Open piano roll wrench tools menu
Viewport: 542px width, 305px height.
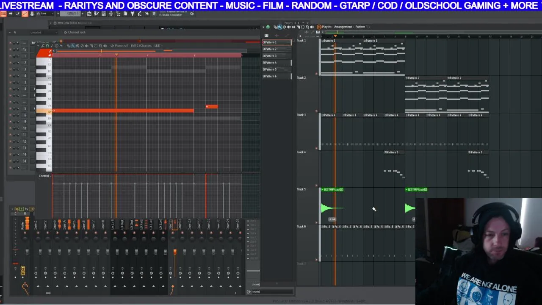(x=42, y=45)
